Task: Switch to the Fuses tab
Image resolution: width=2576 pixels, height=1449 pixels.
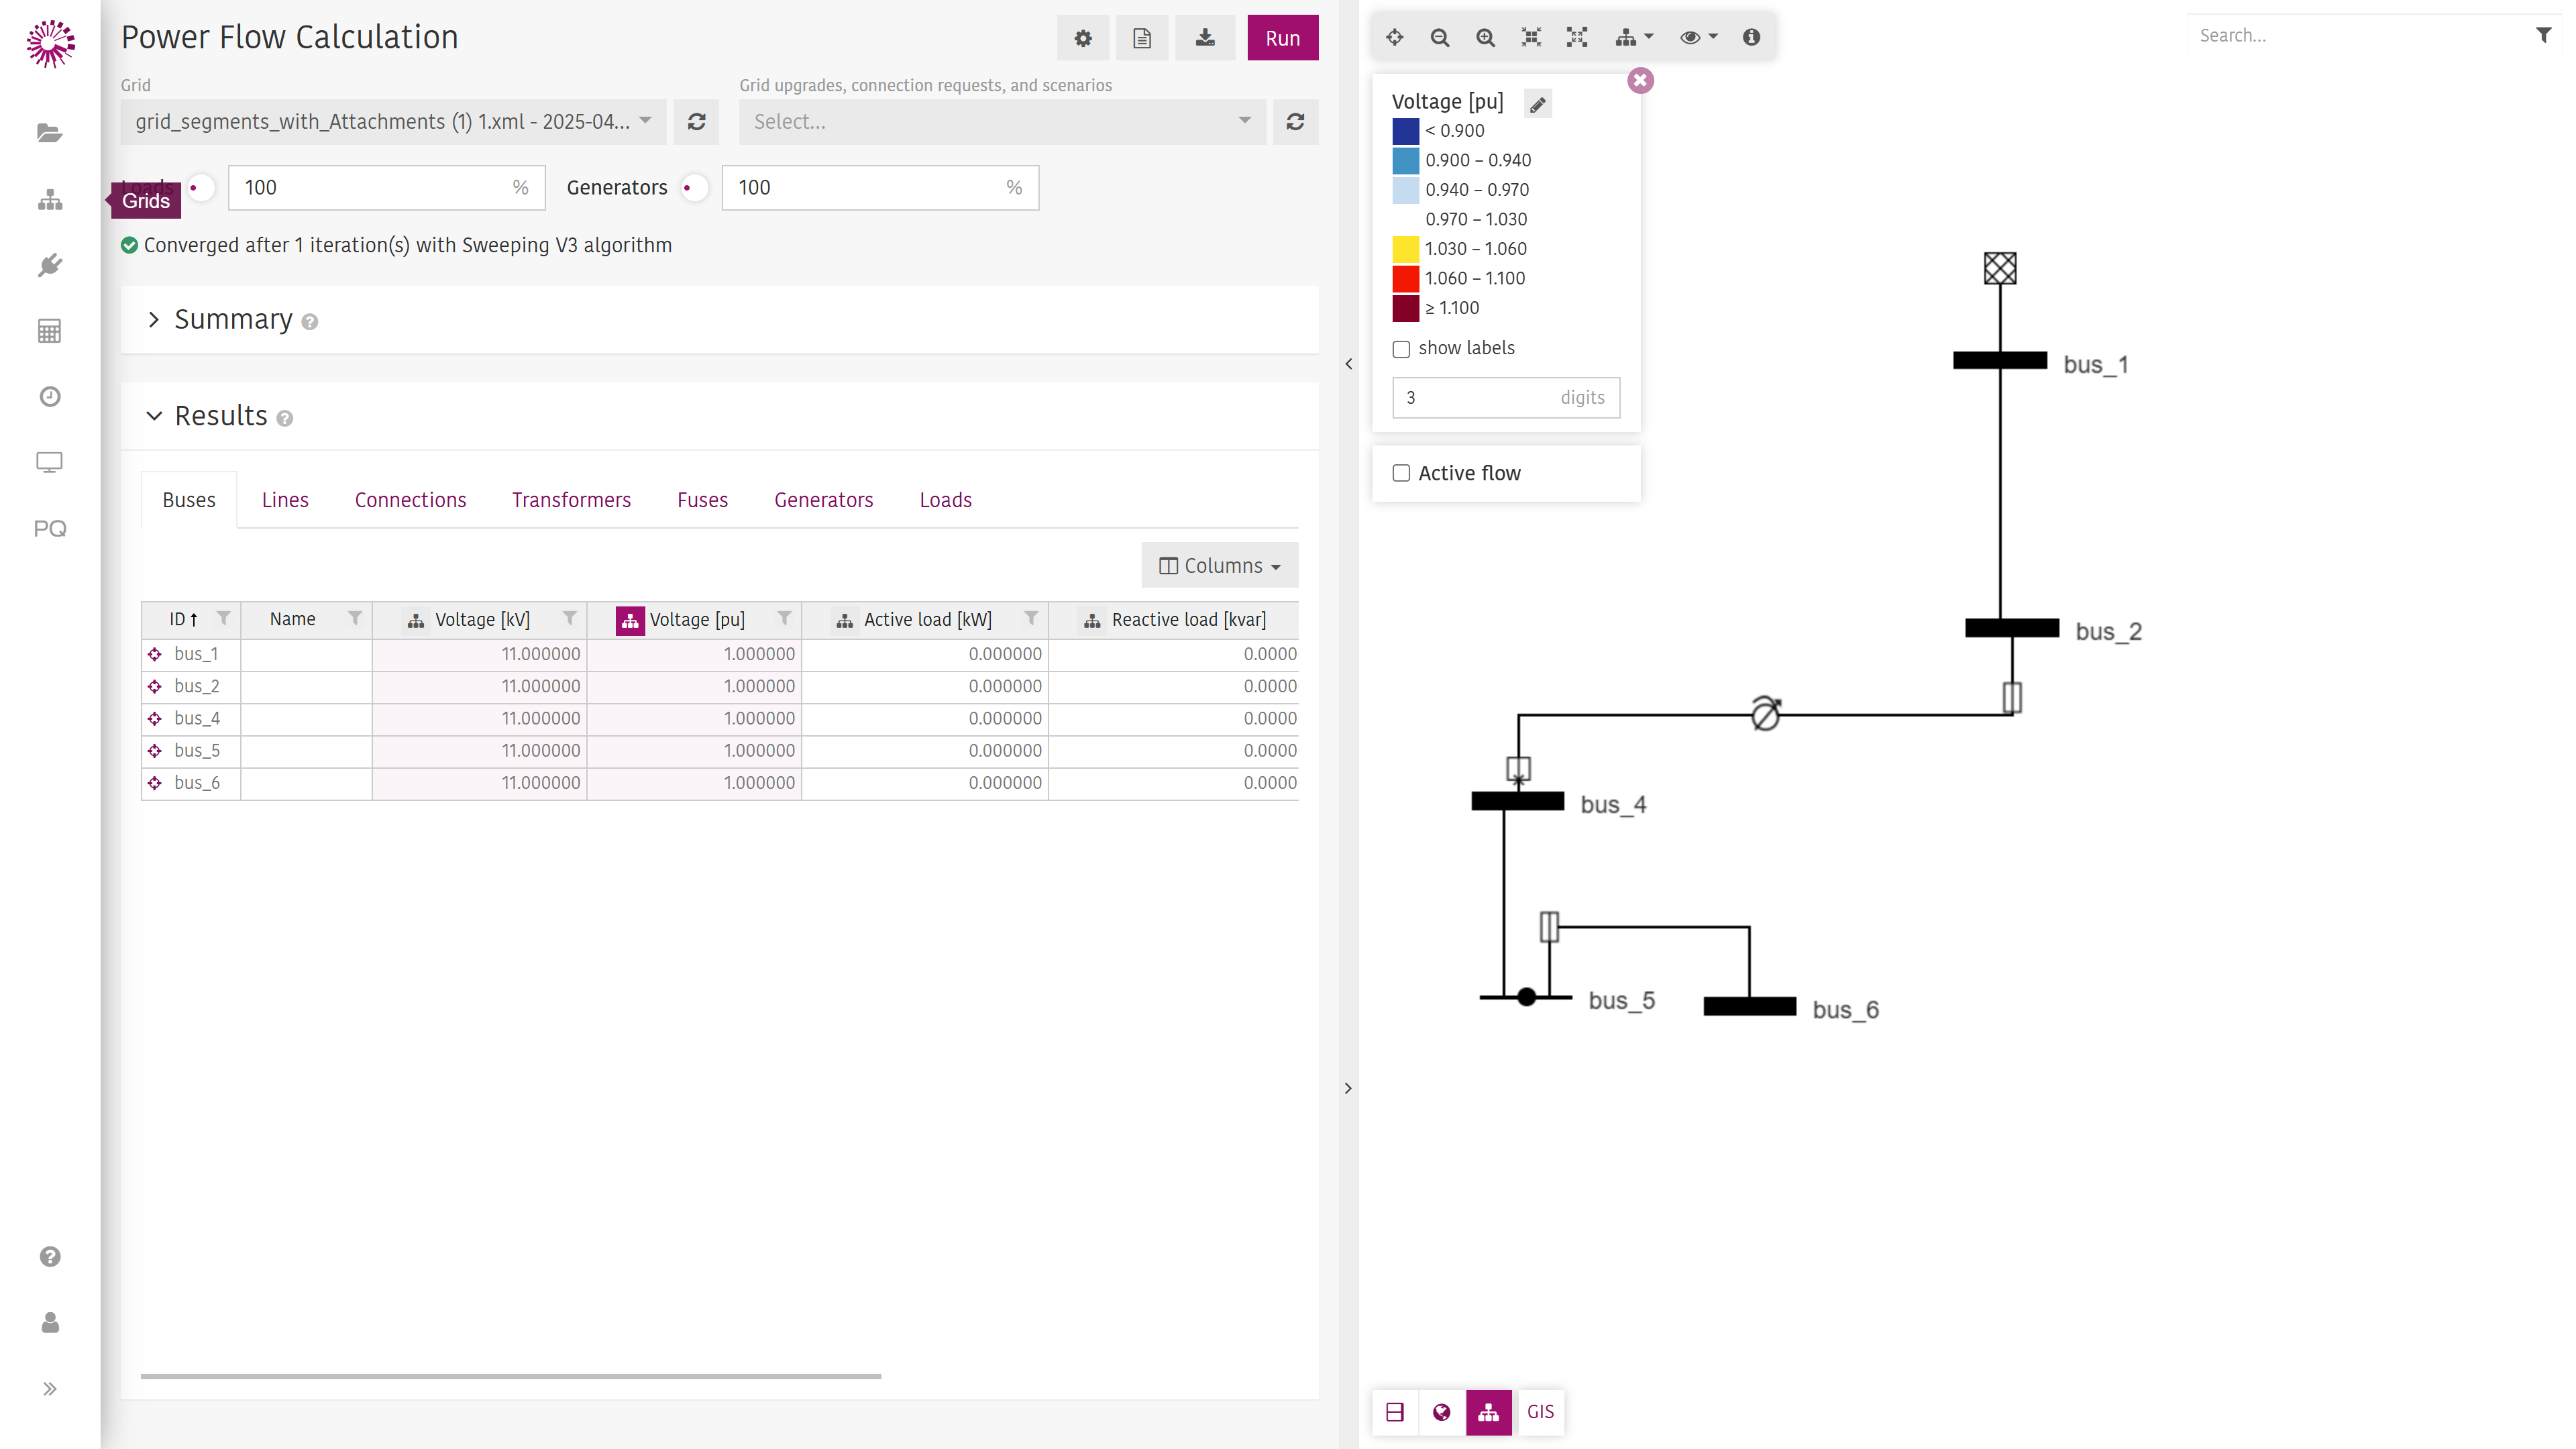Action: [x=702, y=500]
